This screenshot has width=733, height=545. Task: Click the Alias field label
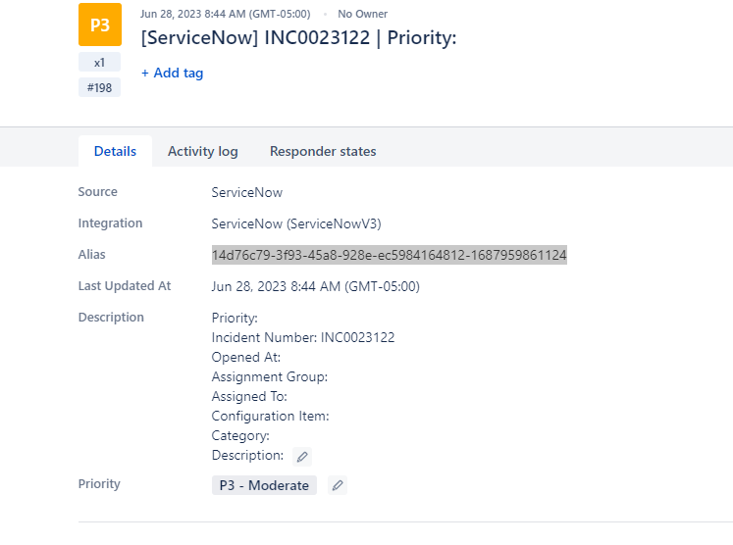[x=91, y=255]
